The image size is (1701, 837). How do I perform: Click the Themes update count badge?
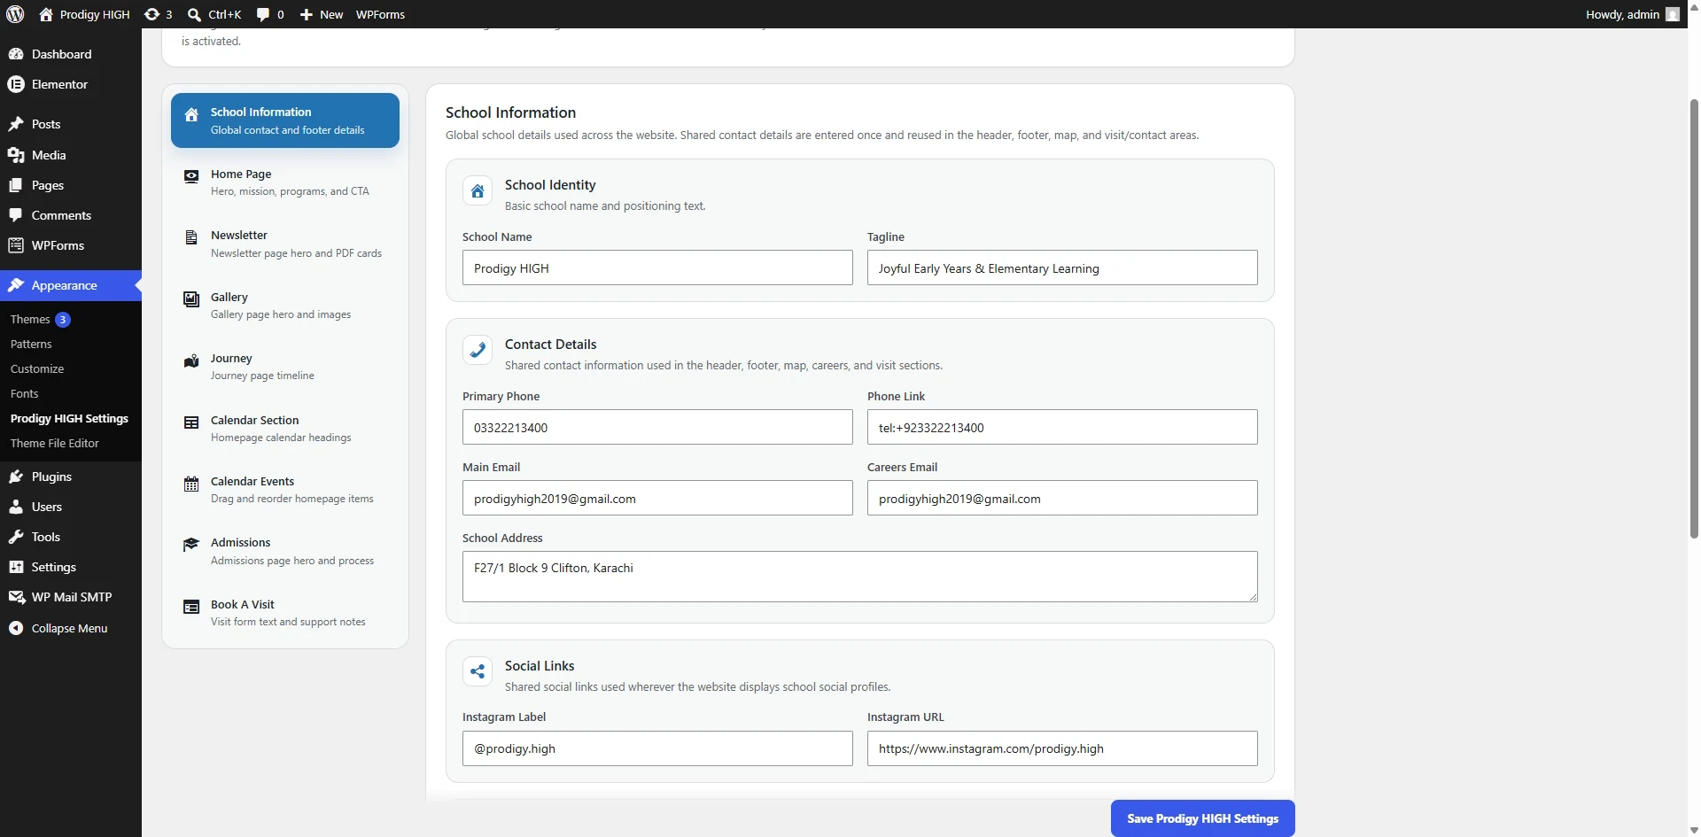pos(63,319)
